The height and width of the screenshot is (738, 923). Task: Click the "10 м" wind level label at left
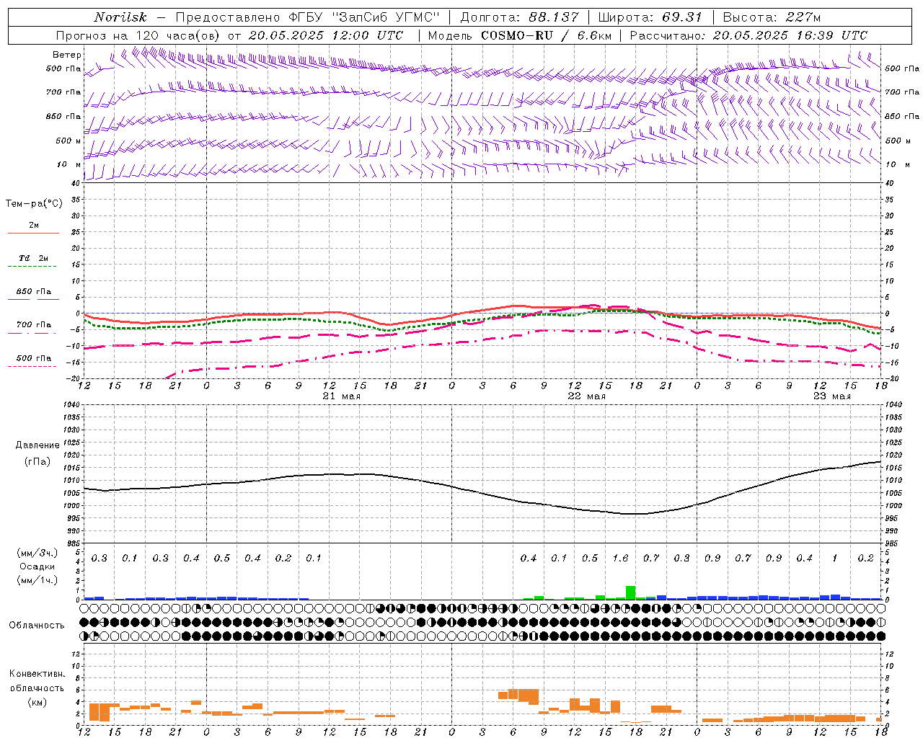(69, 165)
